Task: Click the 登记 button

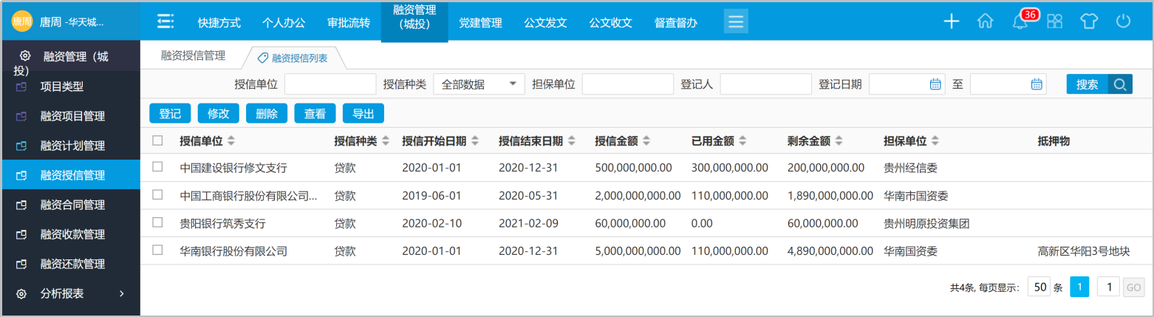Action: [170, 113]
